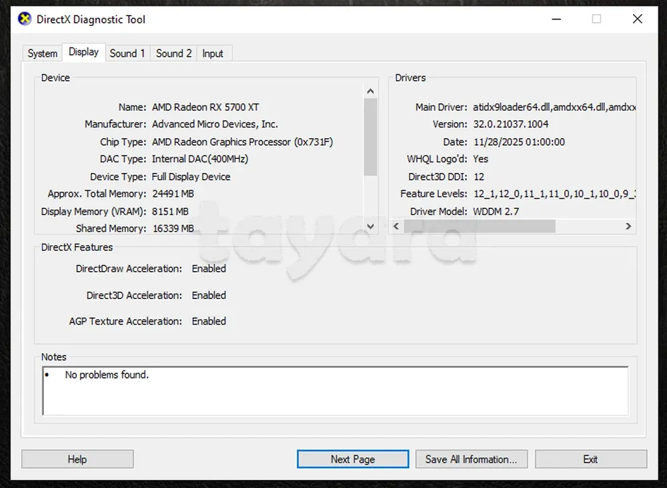Viewport: 667px width, 488px height.
Task: Switch to the System tab
Action: (x=43, y=53)
